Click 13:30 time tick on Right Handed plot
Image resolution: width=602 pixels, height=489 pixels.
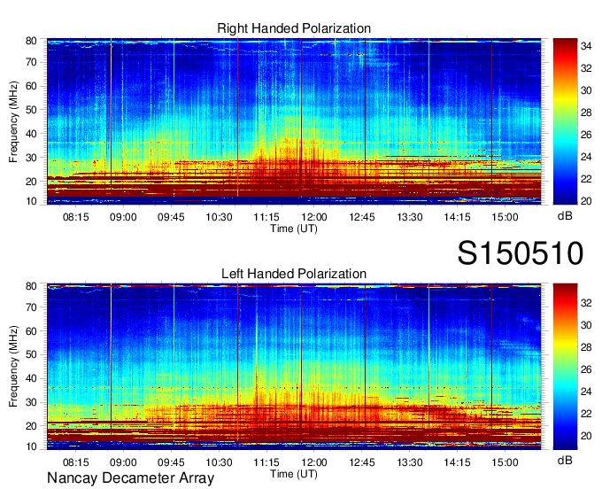tap(410, 217)
